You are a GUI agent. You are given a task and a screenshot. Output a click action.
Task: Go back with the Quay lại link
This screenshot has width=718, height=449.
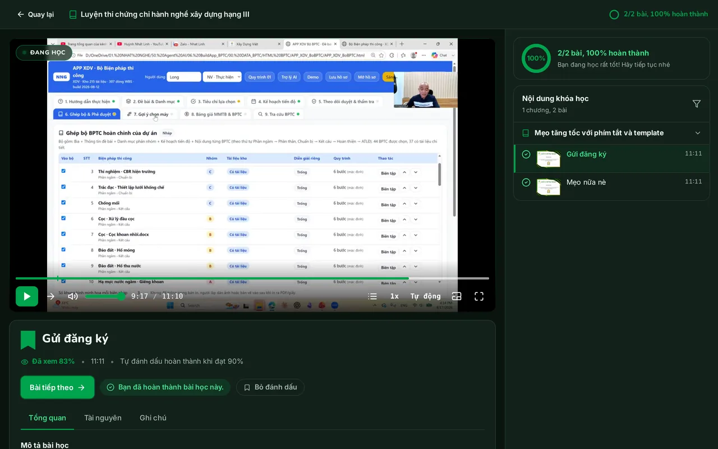[35, 15]
